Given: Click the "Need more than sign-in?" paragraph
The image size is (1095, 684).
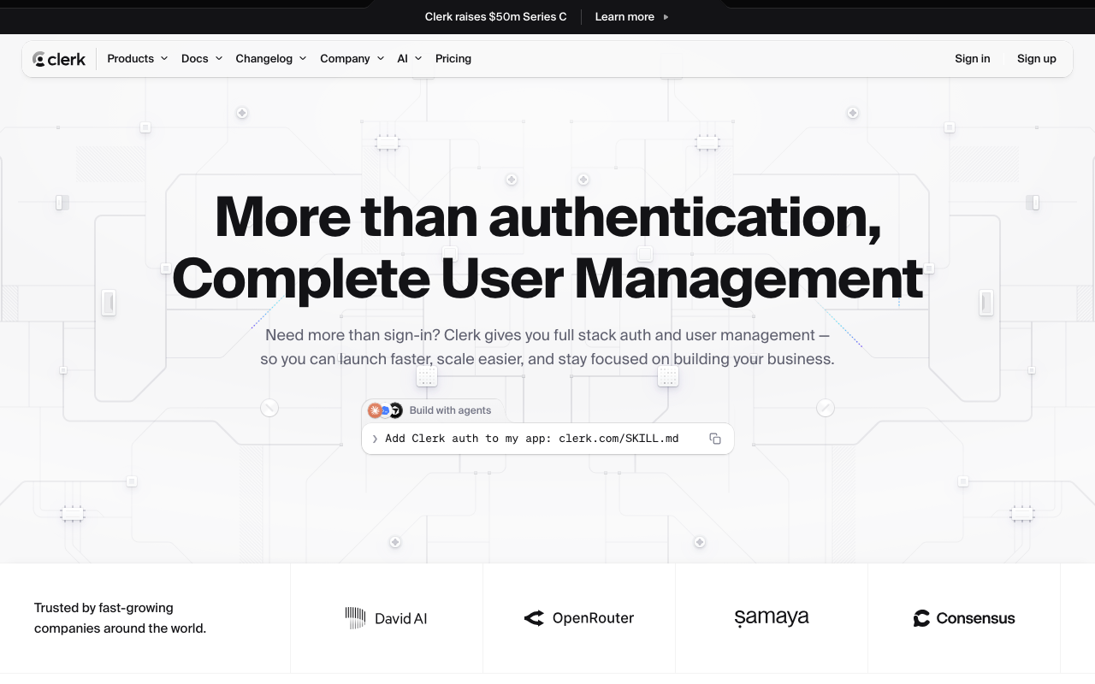Looking at the screenshot, I should click(547, 347).
